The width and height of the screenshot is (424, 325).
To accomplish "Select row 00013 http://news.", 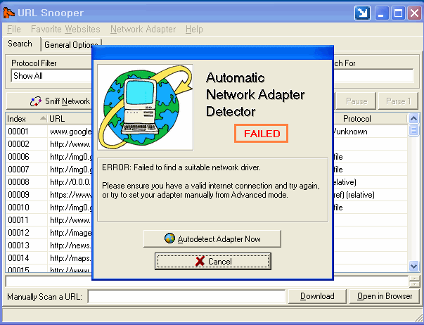I will 49,246.
